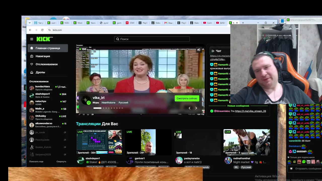Switch to the START browser tab
322x181 pixels.
point(130,23)
